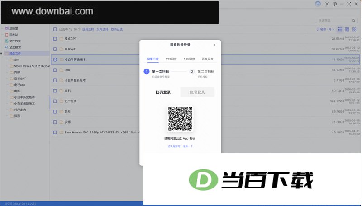The image size is (362, 206).
Task: Click the 28.56MB size value
Action: [338, 39]
